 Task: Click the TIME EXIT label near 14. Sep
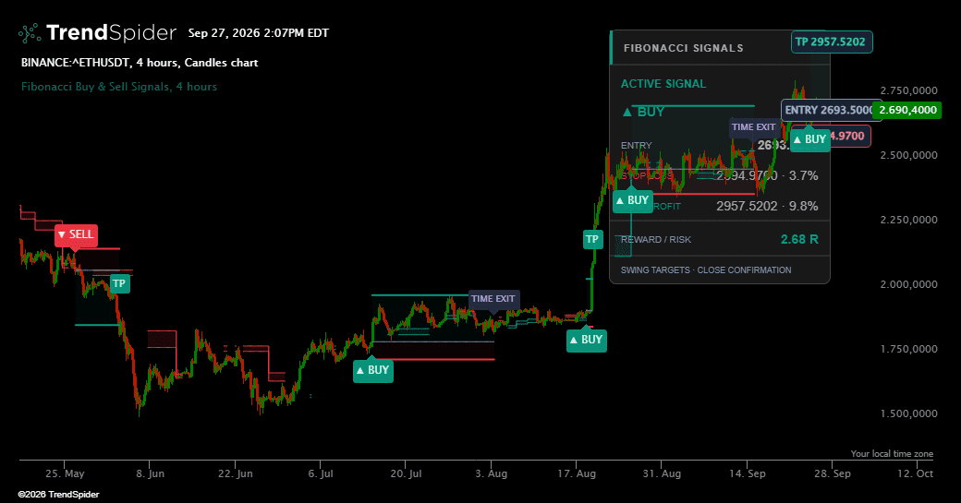[x=754, y=127]
